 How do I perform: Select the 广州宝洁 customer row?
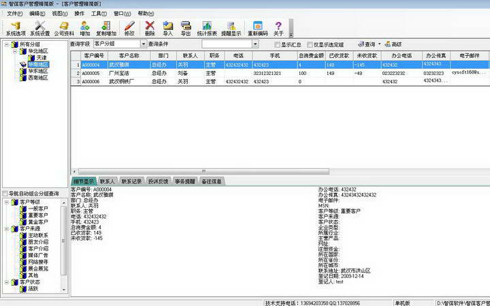280,73
